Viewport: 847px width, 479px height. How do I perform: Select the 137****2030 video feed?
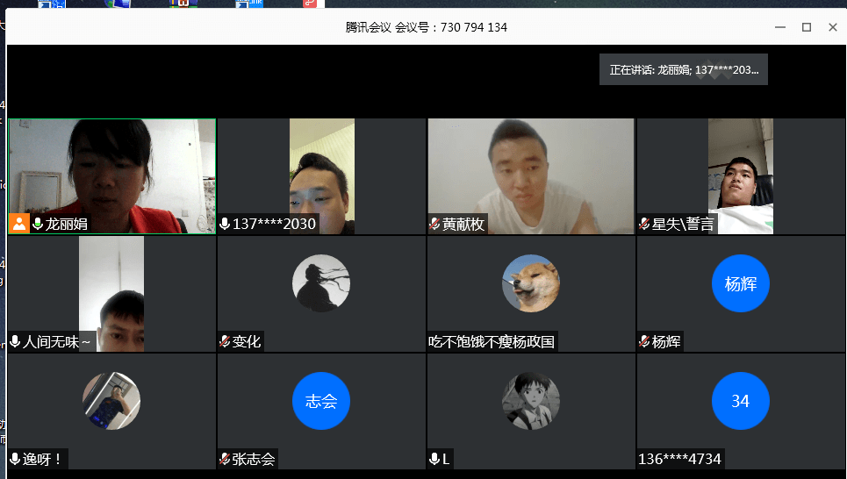tap(322, 176)
